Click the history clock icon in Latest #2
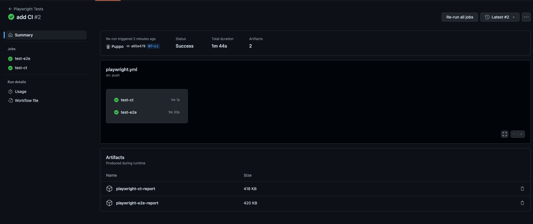The height and width of the screenshot is (224, 533). [487, 17]
